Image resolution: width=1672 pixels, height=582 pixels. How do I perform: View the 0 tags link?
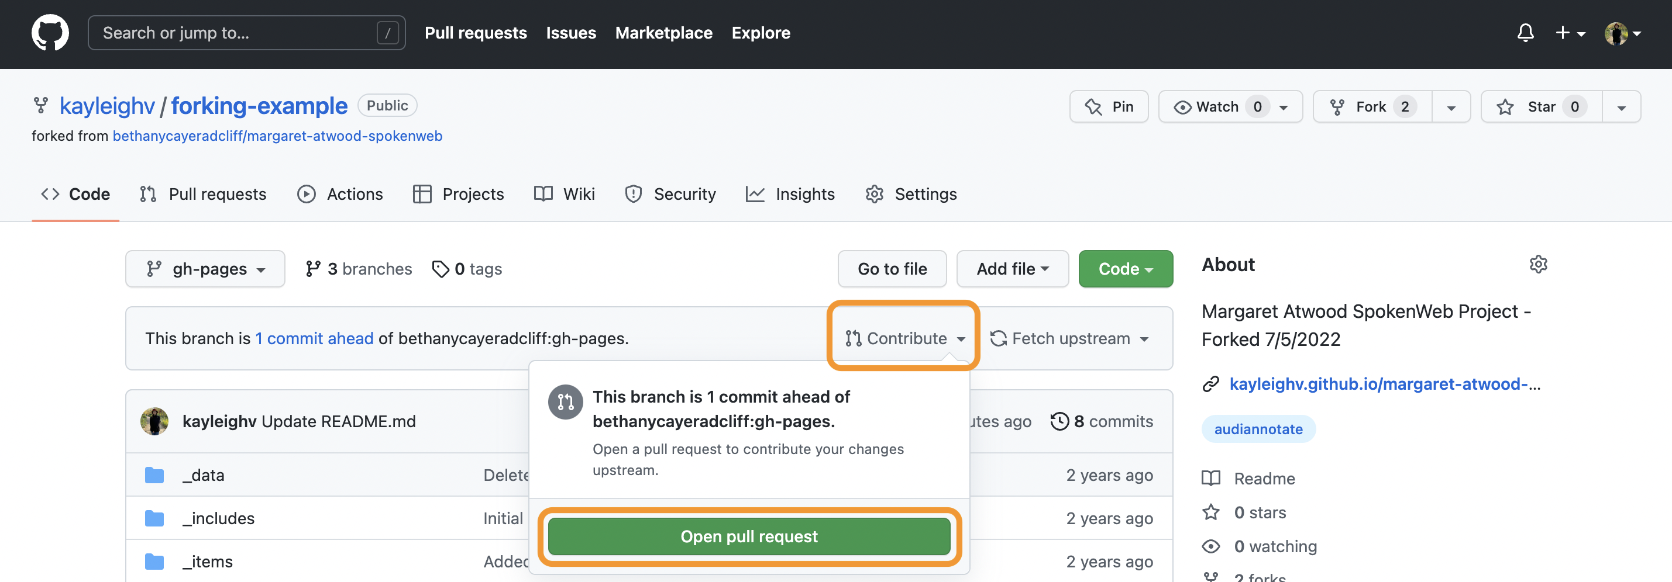tap(467, 268)
